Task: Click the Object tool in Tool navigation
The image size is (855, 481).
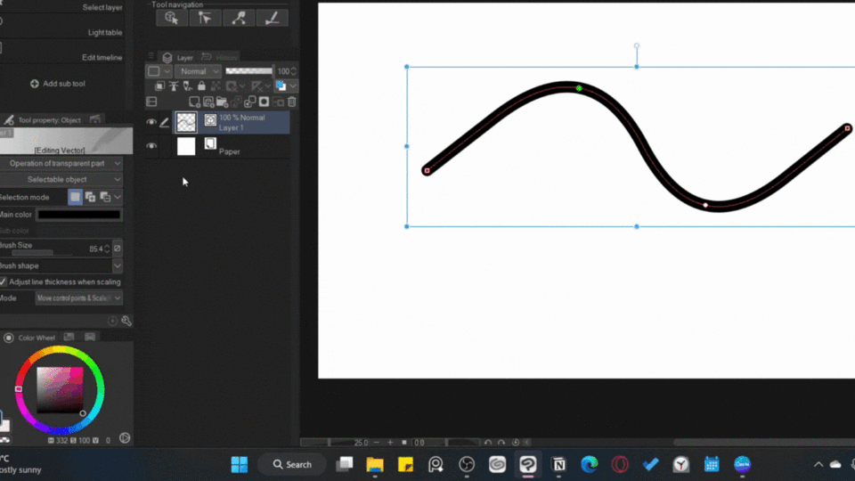Action: pyautogui.click(x=171, y=17)
